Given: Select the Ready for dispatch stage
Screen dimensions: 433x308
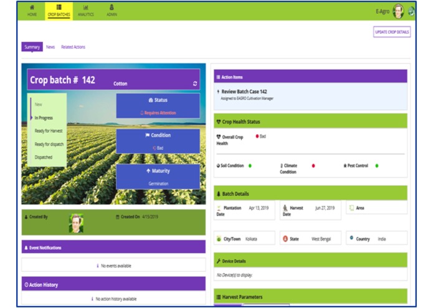Looking at the screenshot, I should (49, 144).
